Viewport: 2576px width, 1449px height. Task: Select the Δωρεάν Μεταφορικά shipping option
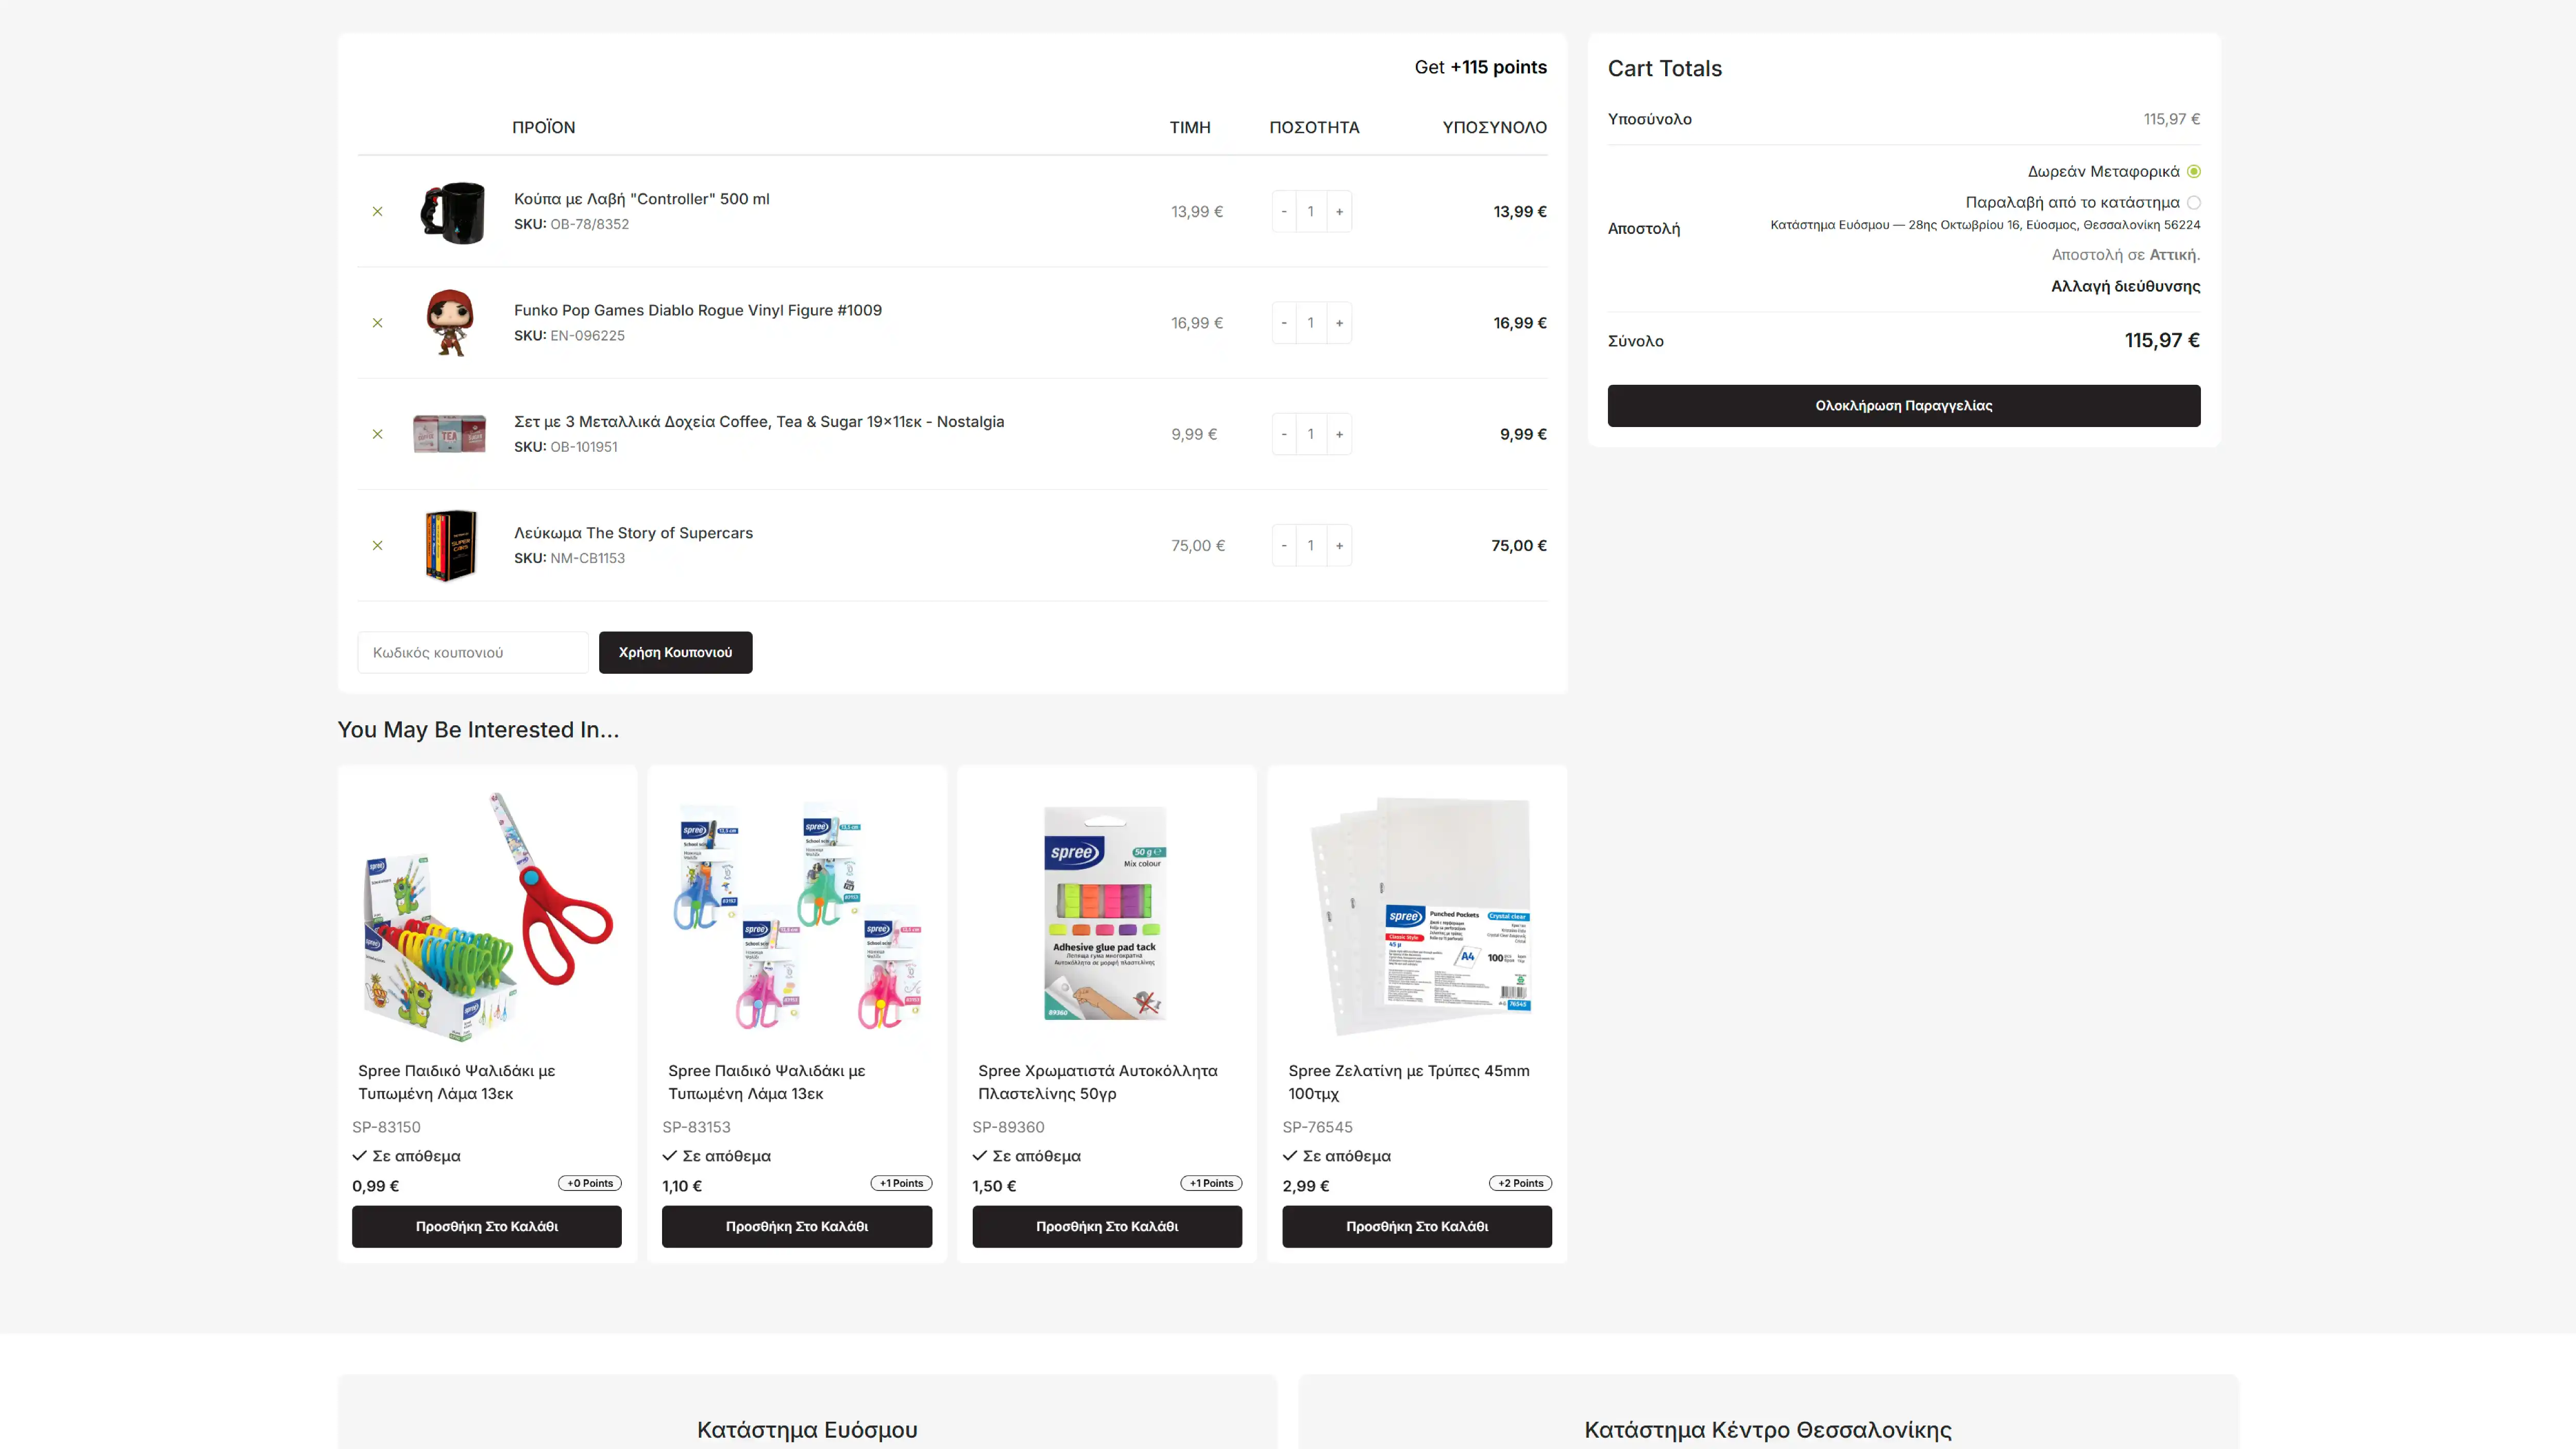point(2193,171)
